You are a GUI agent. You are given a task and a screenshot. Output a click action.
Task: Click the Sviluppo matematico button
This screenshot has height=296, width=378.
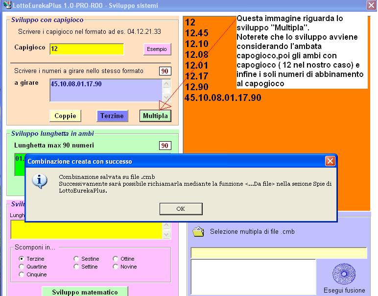pos(85,292)
